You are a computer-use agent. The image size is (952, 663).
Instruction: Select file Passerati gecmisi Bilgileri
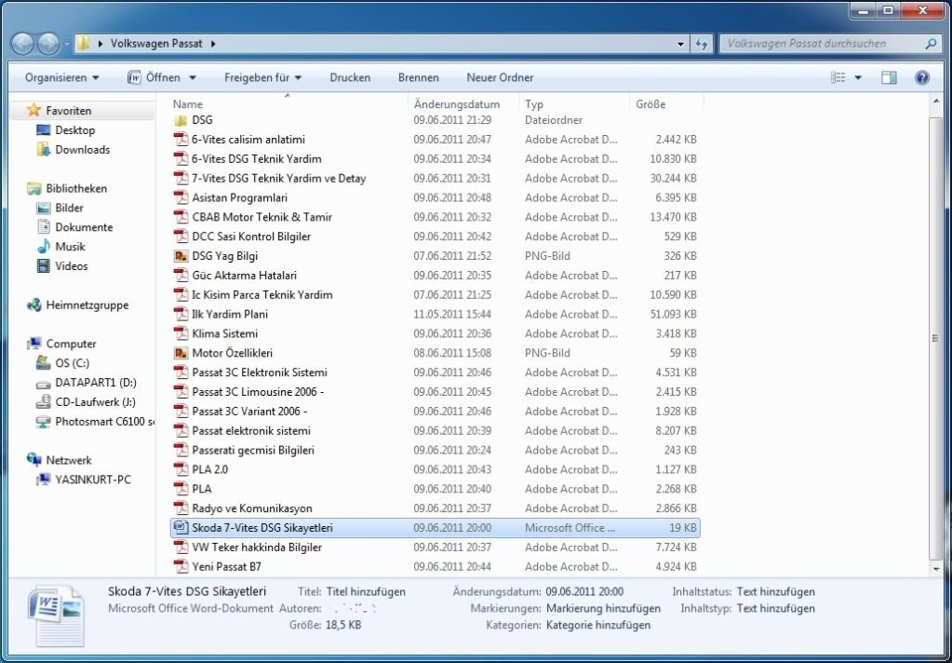point(435,451)
